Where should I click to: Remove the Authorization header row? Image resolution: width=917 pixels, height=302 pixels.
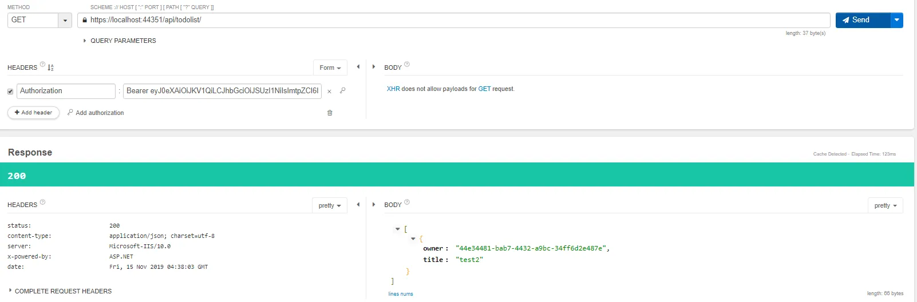coord(329,92)
